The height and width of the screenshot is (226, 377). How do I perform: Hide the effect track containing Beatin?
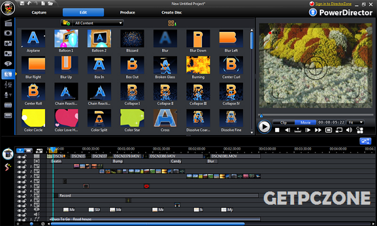19,161
